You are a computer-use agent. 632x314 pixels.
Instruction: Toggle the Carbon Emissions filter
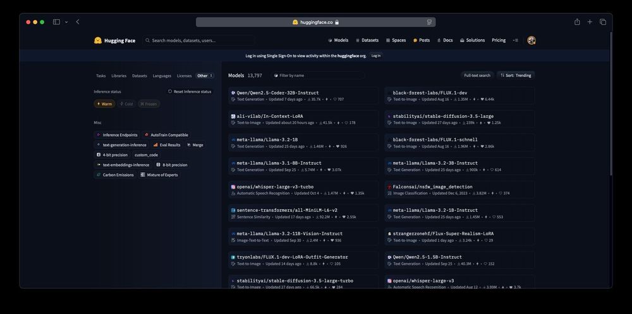115,175
